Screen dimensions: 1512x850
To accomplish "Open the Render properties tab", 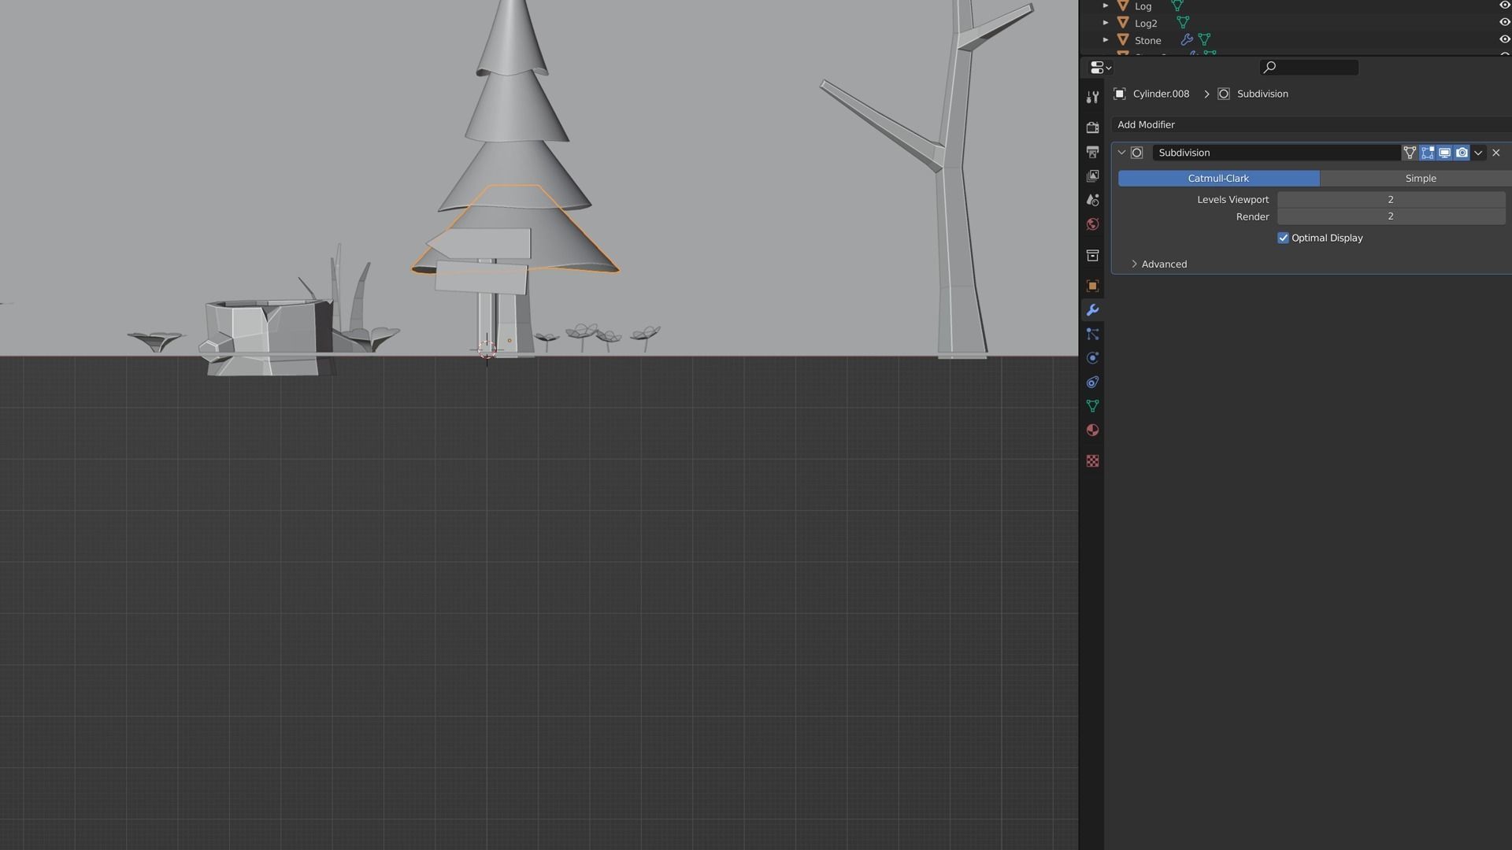I will click(1092, 128).
